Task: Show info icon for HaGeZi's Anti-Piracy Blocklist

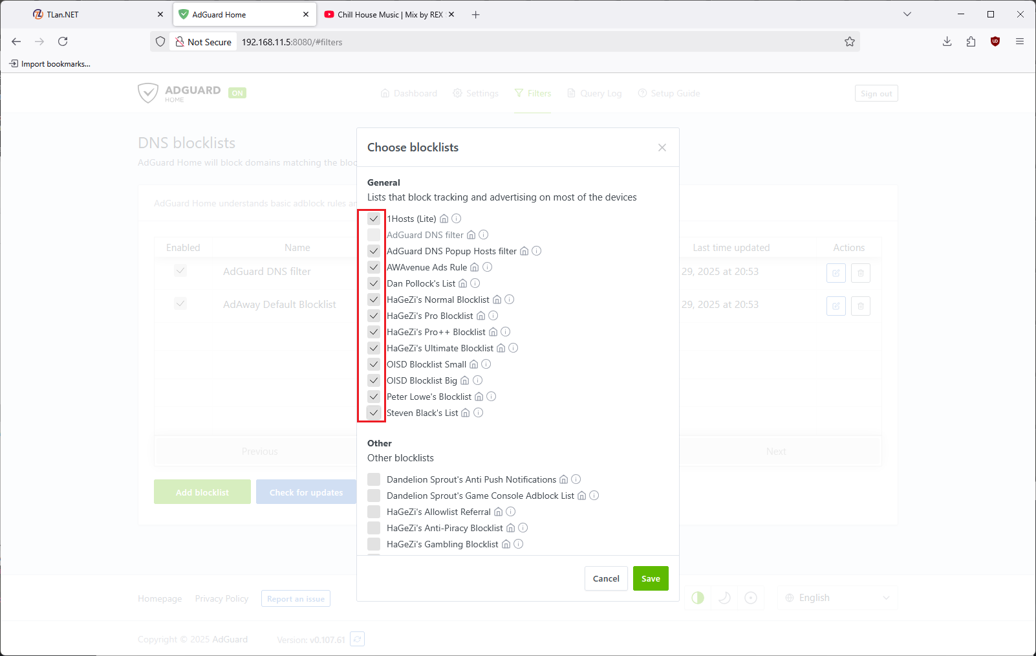Action: [523, 528]
